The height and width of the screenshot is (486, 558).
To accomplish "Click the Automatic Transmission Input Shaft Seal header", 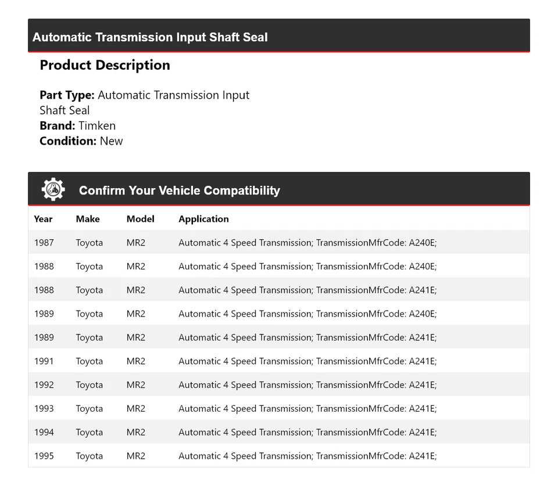I will tap(150, 37).
